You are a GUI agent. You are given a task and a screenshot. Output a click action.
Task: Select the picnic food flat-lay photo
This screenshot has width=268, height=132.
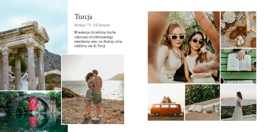tap(239, 30)
